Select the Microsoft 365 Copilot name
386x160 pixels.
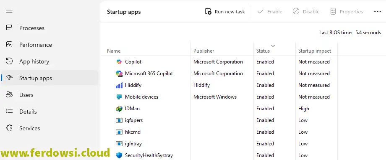(x=149, y=74)
